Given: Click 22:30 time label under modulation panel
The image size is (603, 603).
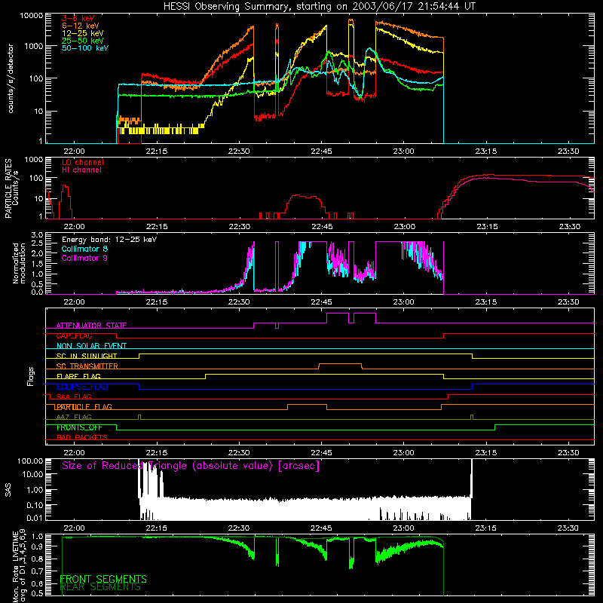Looking at the screenshot, I should tap(239, 302).
